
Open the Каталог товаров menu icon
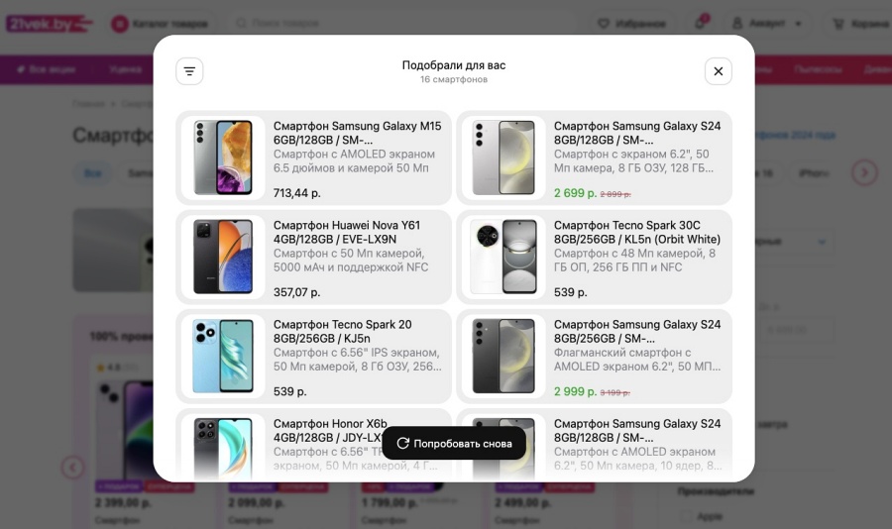[120, 24]
